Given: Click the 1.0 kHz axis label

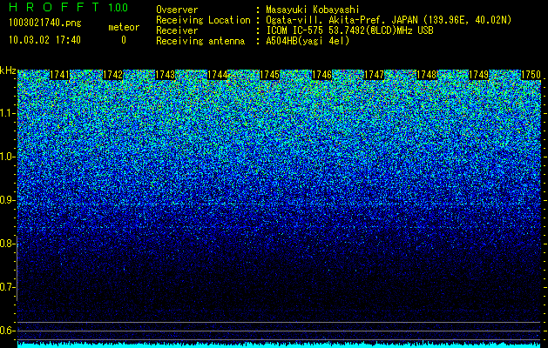Looking at the screenshot, I should 6,157.
